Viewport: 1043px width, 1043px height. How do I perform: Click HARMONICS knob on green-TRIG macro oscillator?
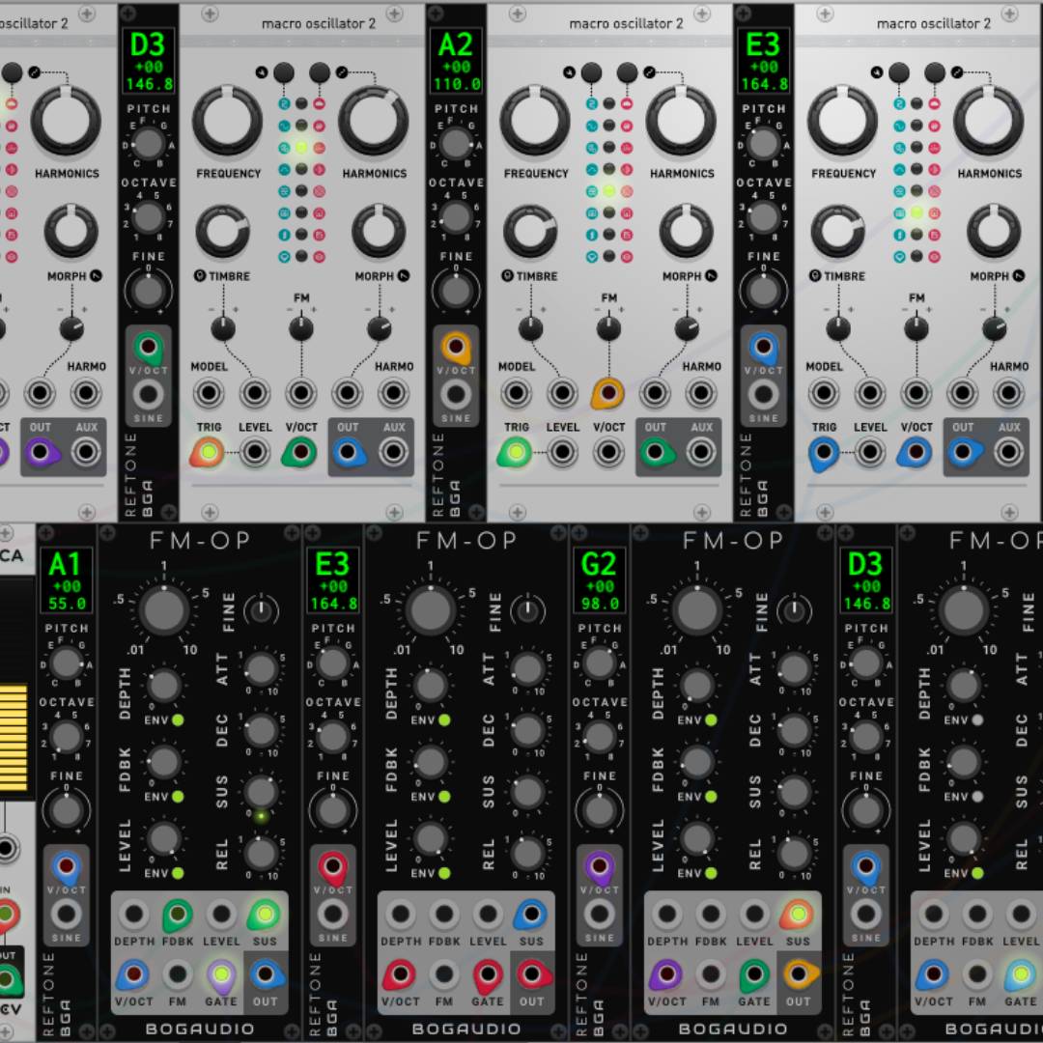(681, 121)
